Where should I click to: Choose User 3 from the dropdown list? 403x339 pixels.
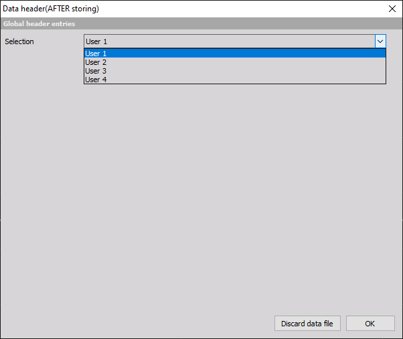235,71
